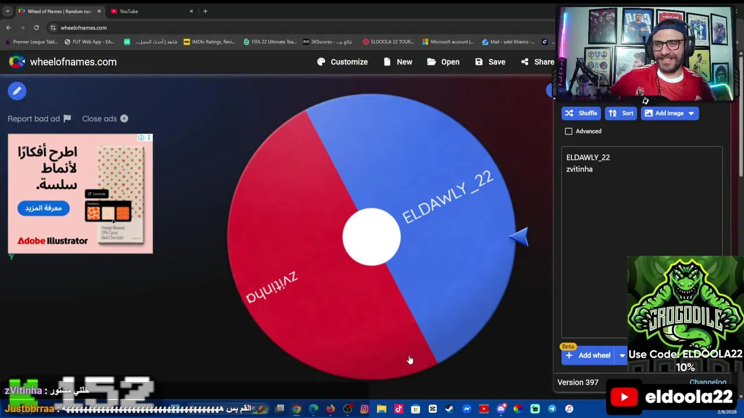The image size is (744, 418).
Task: Click the pencil edit icon
Action: 17,91
